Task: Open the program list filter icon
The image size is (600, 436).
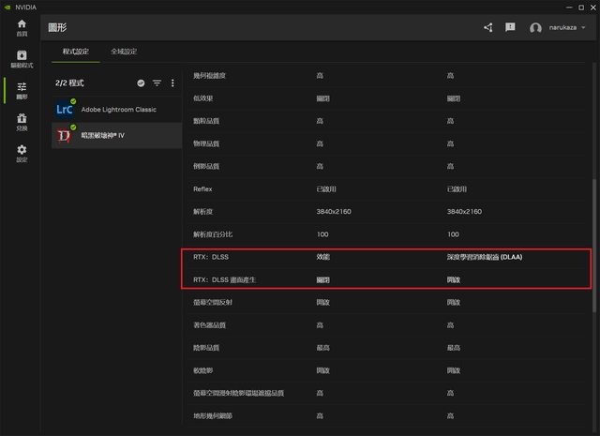Action: (157, 83)
